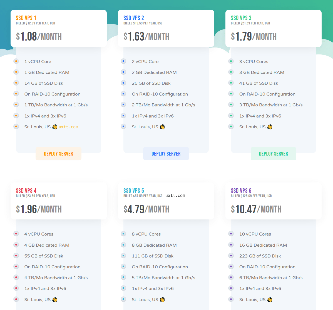Open the orange uxtt.com link
The width and height of the screenshot is (333, 310).
(68, 127)
